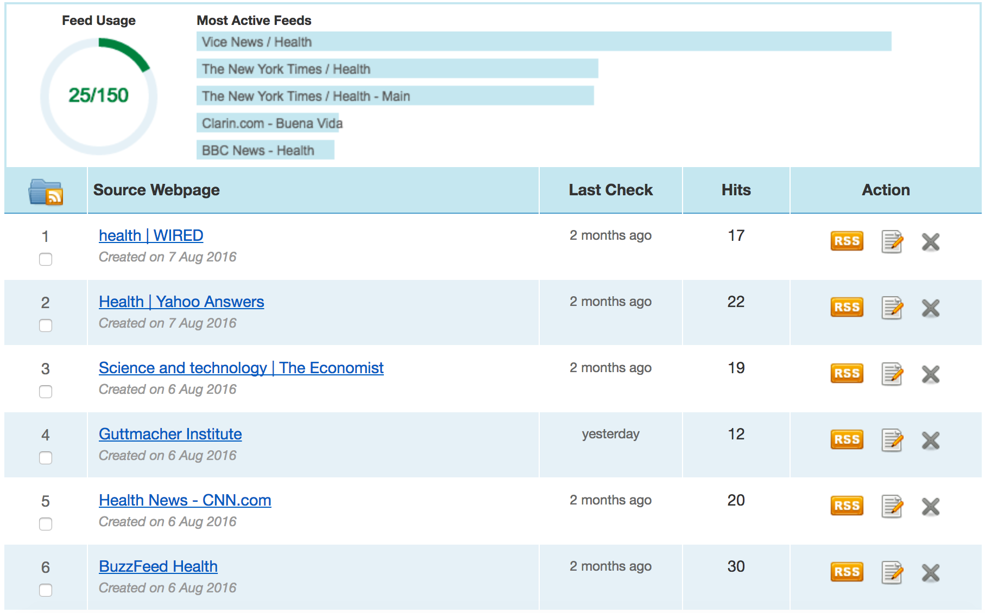Tick the checkbox for row 3 The Economist

[46, 392]
